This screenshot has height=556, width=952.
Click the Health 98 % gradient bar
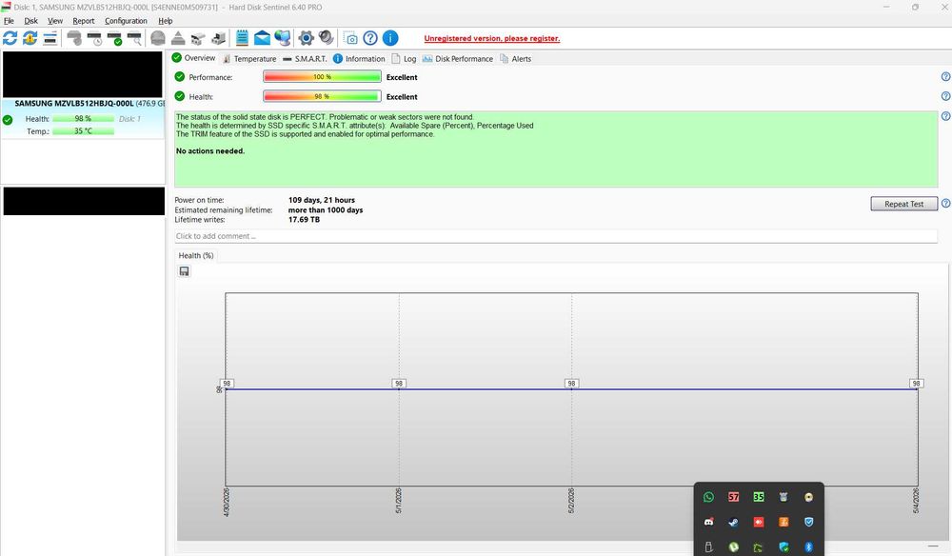(322, 96)
